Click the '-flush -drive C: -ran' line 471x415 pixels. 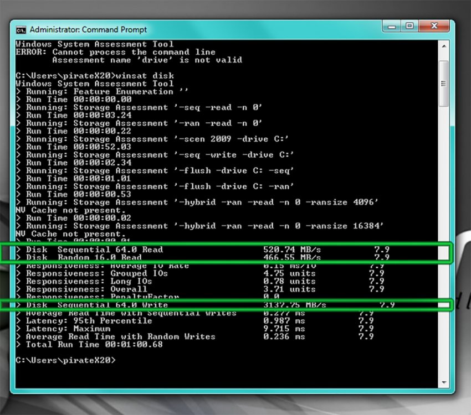pos(155,186)
